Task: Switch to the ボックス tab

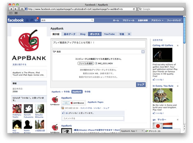Action: [95, 34]
